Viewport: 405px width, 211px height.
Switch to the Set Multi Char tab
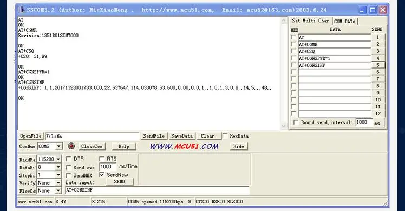(310, 21)
